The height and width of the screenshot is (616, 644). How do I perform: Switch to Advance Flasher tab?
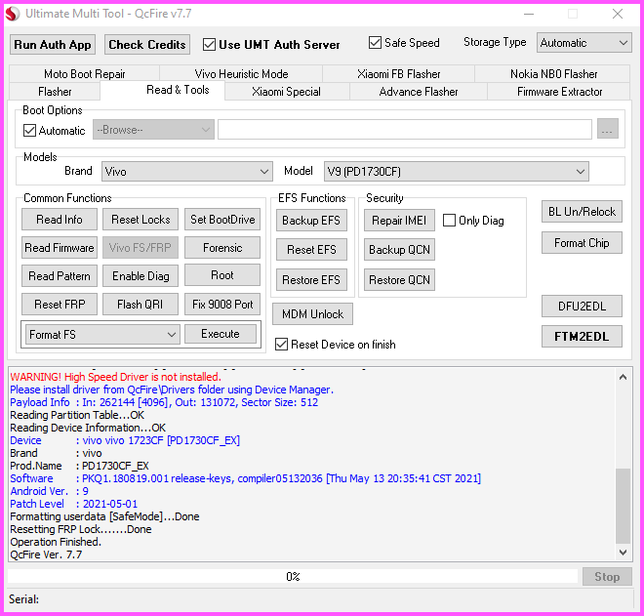pos(418,91)
